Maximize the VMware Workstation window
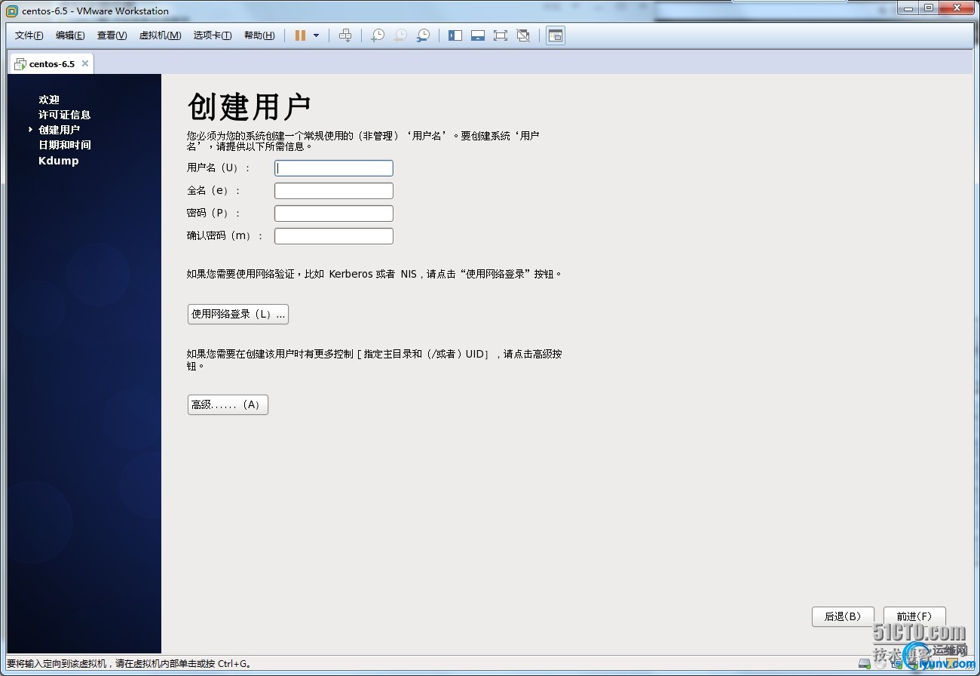 [927, 8]
